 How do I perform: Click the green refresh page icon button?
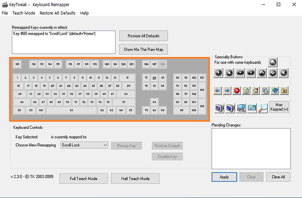246,91
